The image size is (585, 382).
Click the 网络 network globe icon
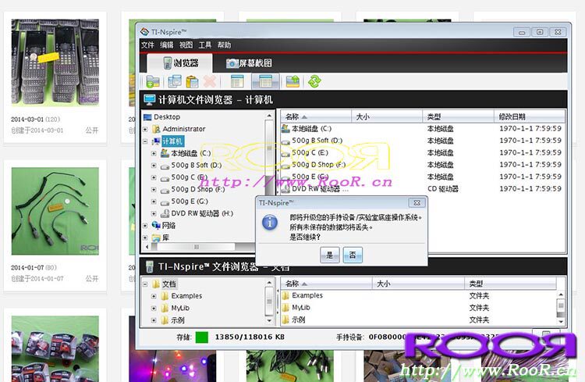[x=156, y=226]
